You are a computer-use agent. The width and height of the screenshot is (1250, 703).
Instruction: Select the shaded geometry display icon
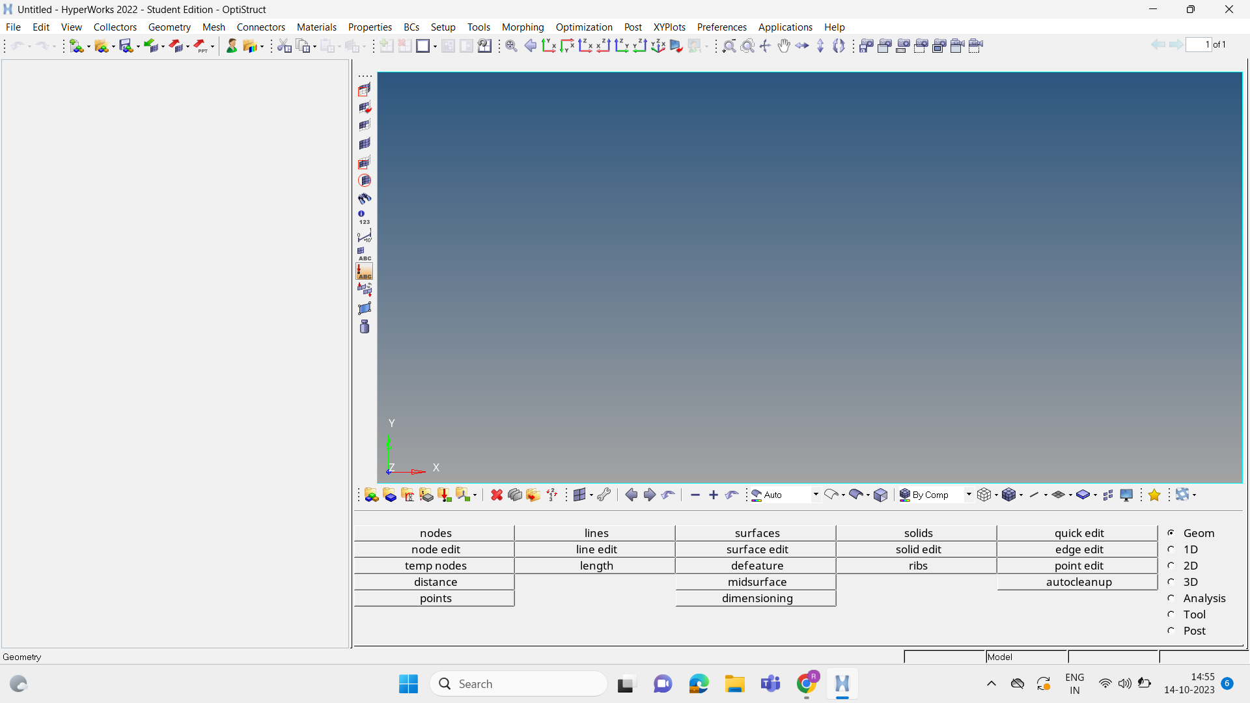tap(857, 495)
